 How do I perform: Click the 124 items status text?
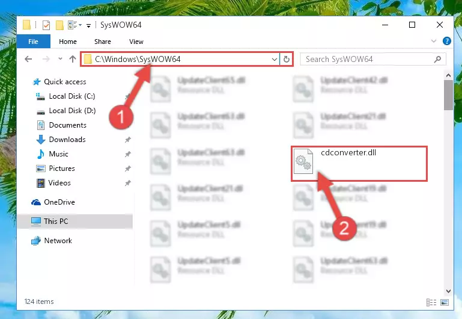click(39, 302)
